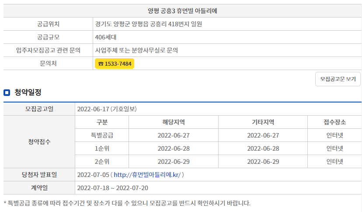This screenshot has width=362, height=212.
Task: Click the 특별공급 row label
Action: click(x=102, y=135)
